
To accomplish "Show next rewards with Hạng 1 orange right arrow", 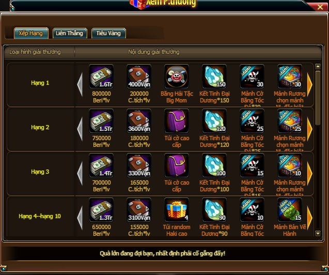I will (310, 85).
